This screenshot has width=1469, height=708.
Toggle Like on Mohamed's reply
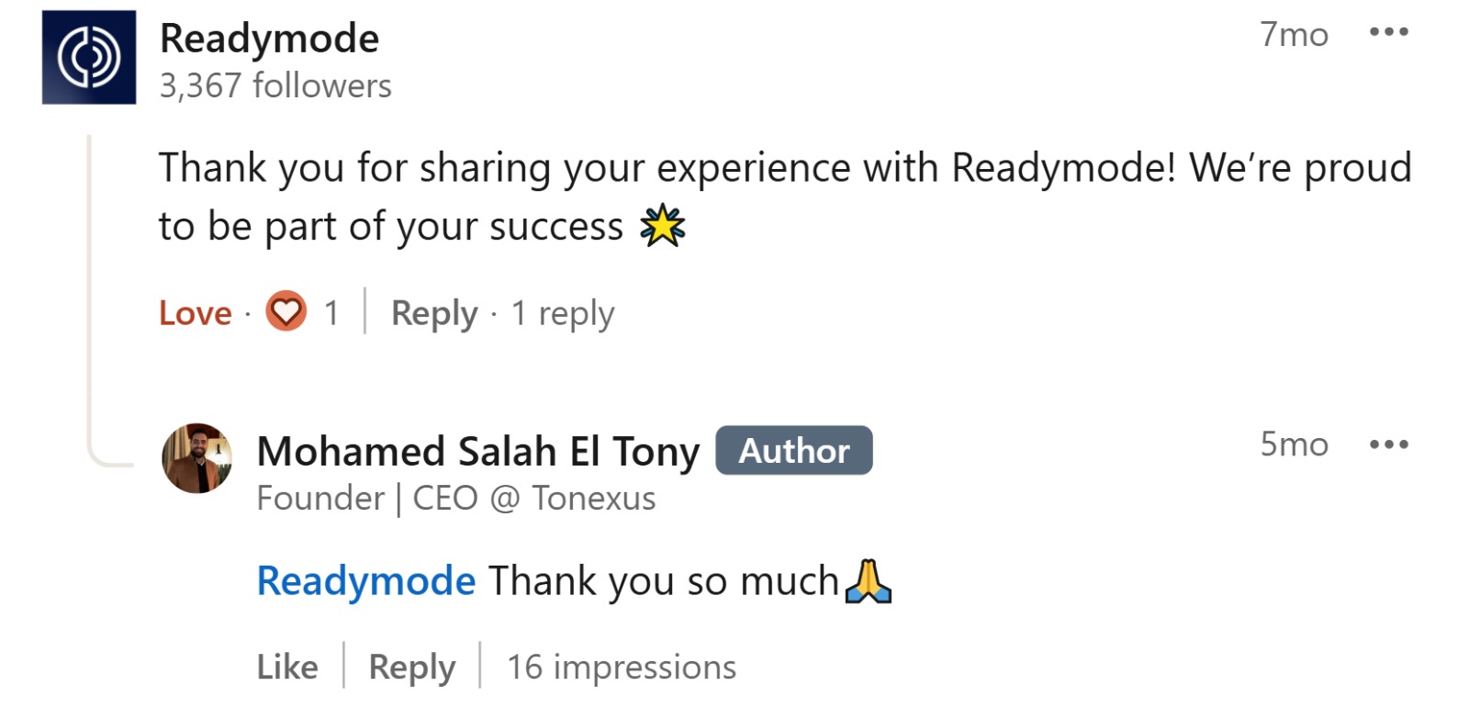pyautogui.click(x=287, y=668)
